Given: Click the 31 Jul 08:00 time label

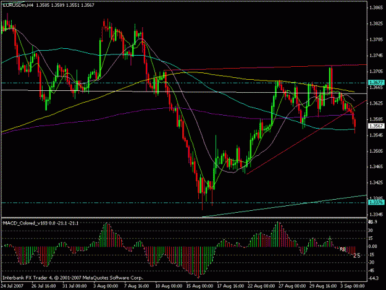Looking at the screenshot, I should 75,286.
